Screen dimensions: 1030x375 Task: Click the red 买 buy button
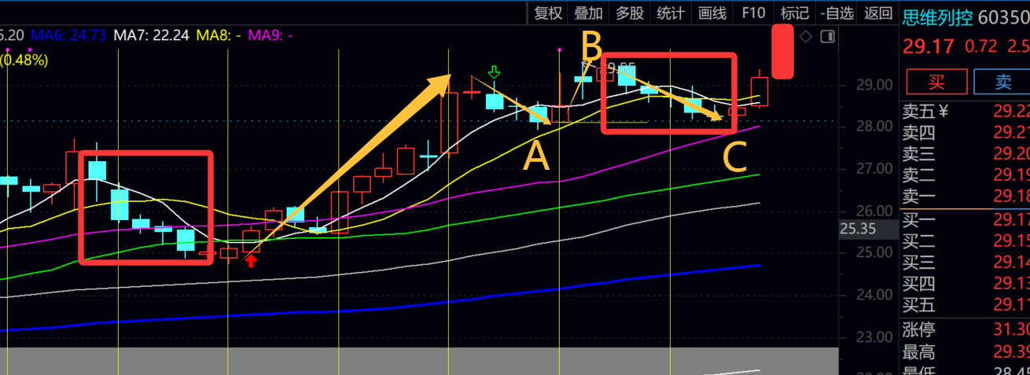pyautogui.click(x=936, y=81)
